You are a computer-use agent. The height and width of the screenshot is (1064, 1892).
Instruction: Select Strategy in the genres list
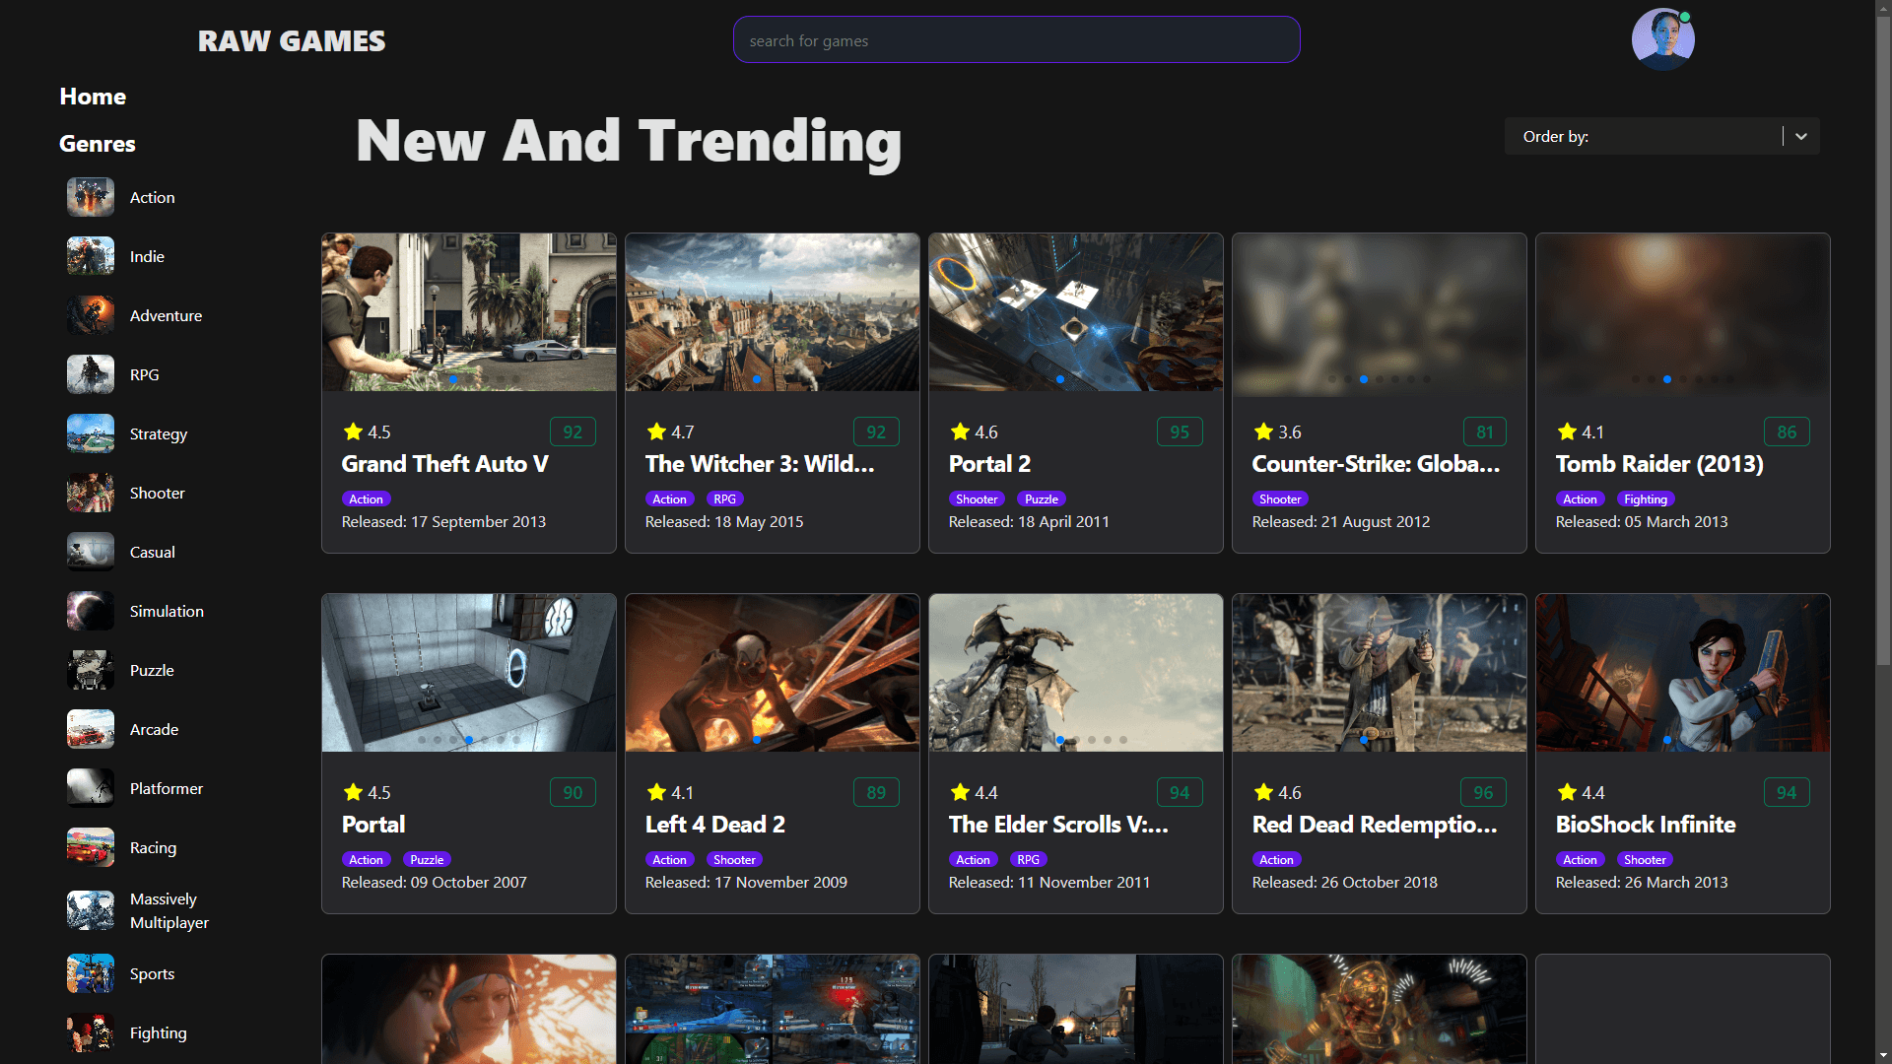[158, 433]
